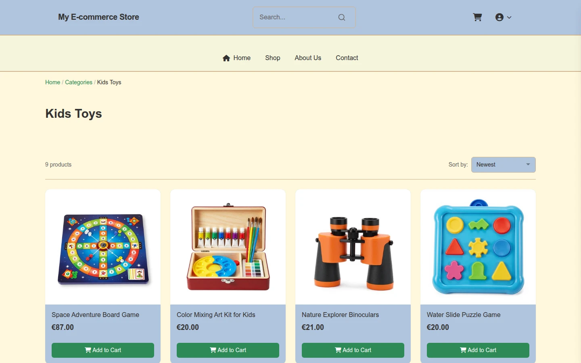Viewport: 581px width, 363px height.
Task: Navigate to the About Us page
Action: pyautogui.click(x=308, y=58)
